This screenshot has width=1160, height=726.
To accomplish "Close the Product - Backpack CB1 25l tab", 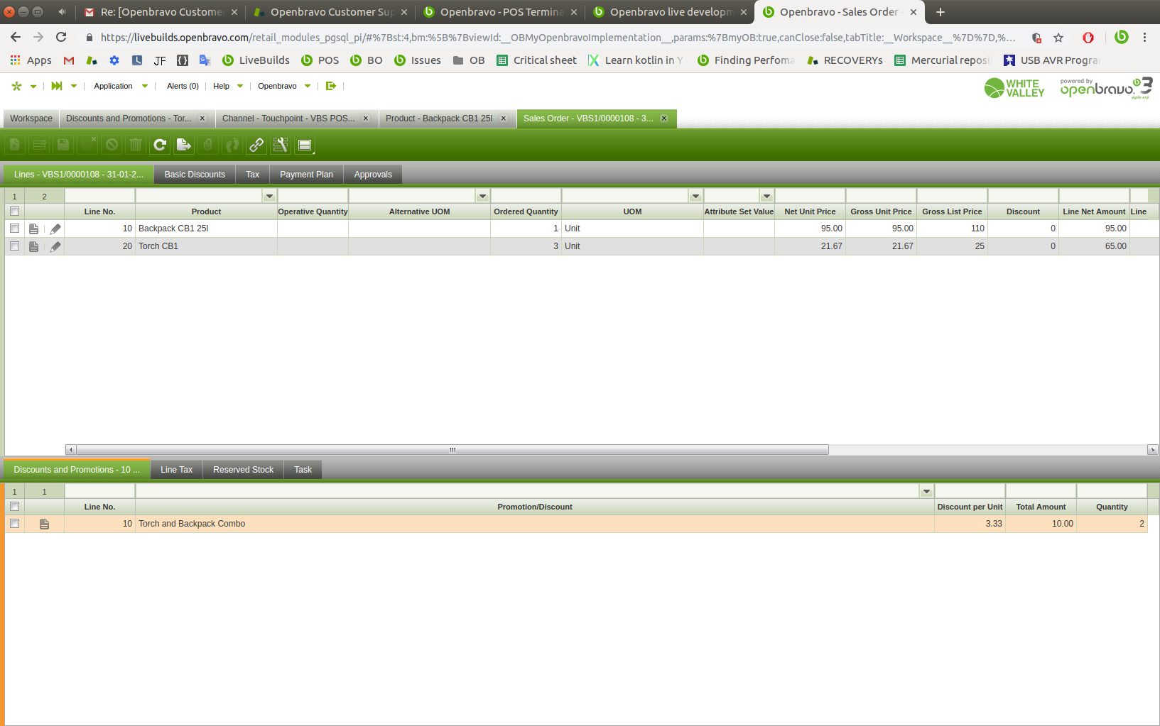I will pyautogui.click(x=504, y=119).
